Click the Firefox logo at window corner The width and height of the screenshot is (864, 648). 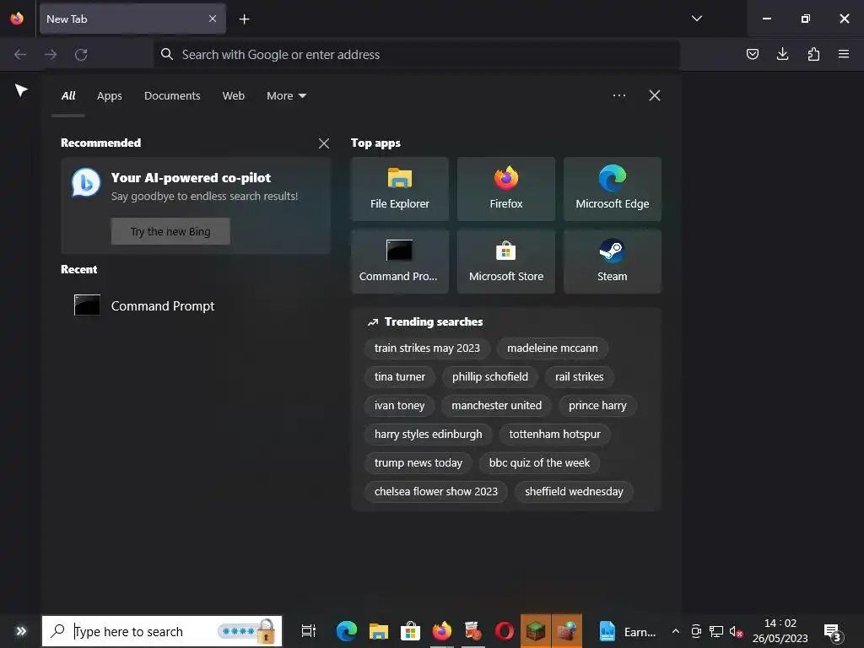pos(17,19)
